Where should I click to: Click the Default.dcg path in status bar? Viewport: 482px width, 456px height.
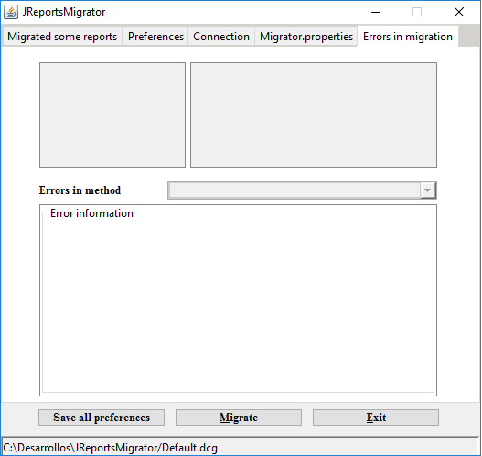tap(111, 448)
